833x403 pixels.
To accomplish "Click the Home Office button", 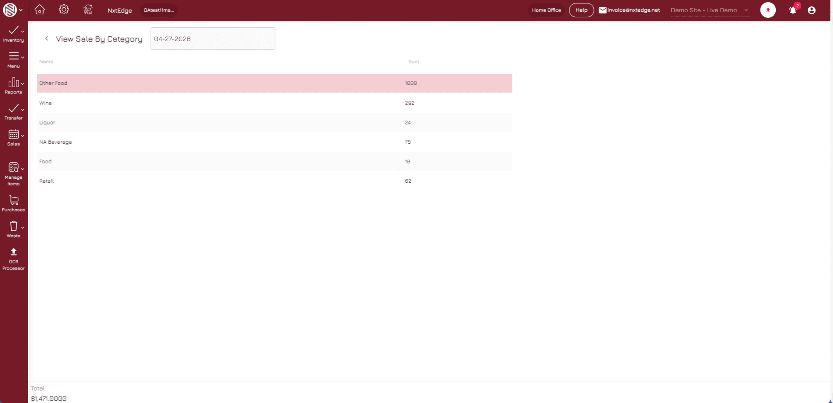I will pyautogui.click(x=546, y=10).
